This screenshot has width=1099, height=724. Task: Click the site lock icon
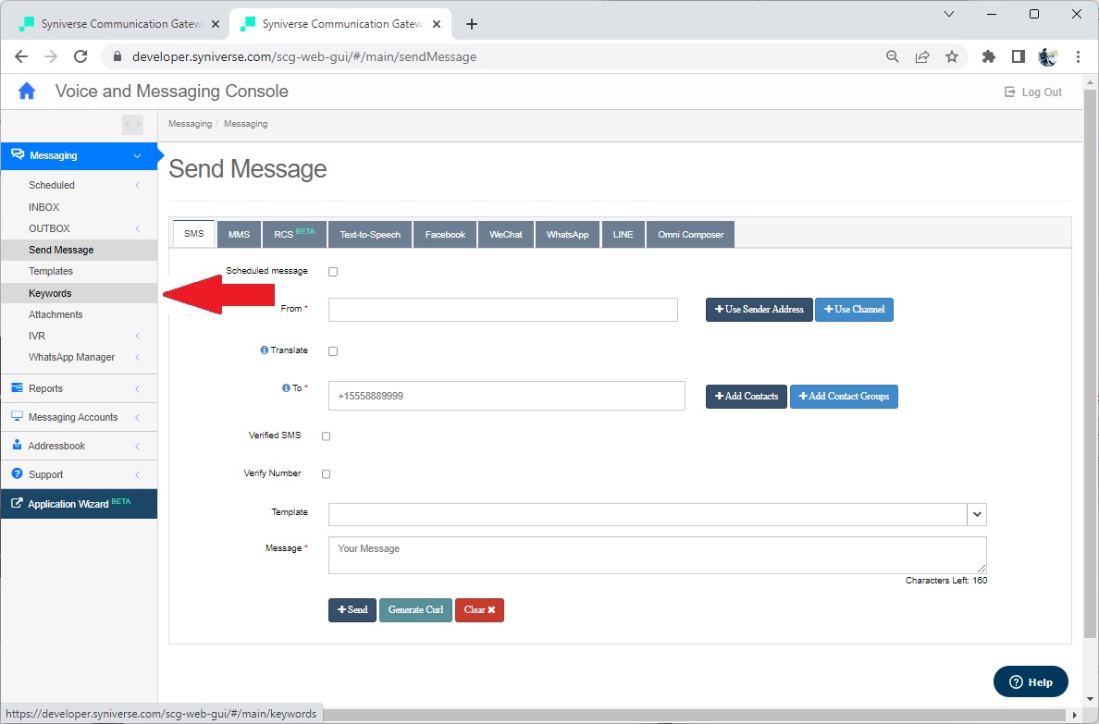[117, 56]
